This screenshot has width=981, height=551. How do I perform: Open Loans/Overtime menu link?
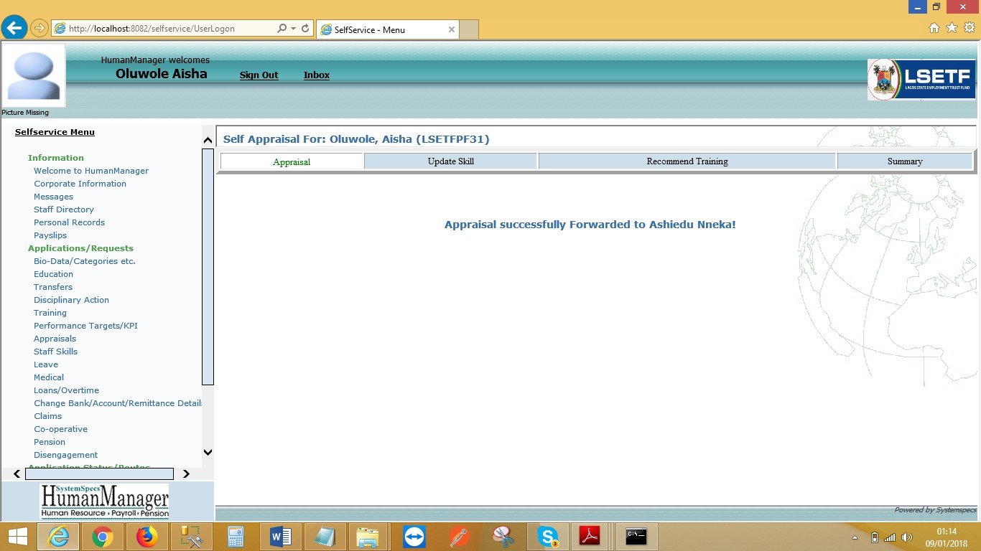coord(66,390)
